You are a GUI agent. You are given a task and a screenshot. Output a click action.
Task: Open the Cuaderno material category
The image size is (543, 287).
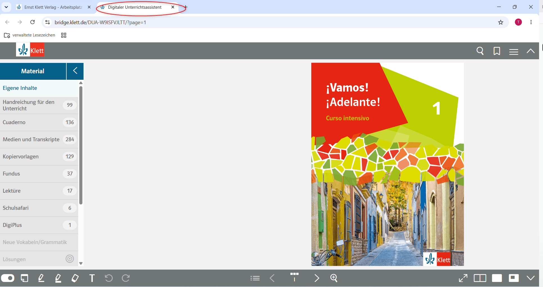39,122
